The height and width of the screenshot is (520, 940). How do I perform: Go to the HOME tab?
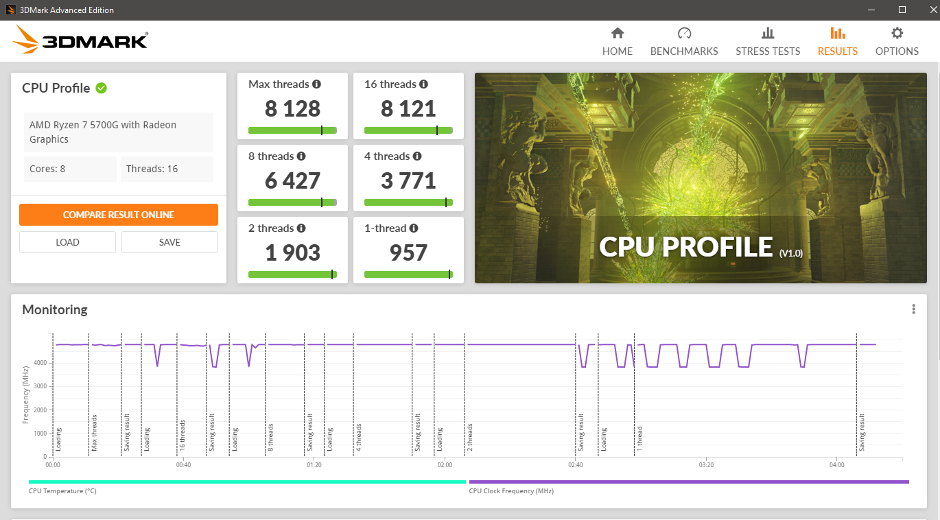pyautogui.click(x=618, y=51)
